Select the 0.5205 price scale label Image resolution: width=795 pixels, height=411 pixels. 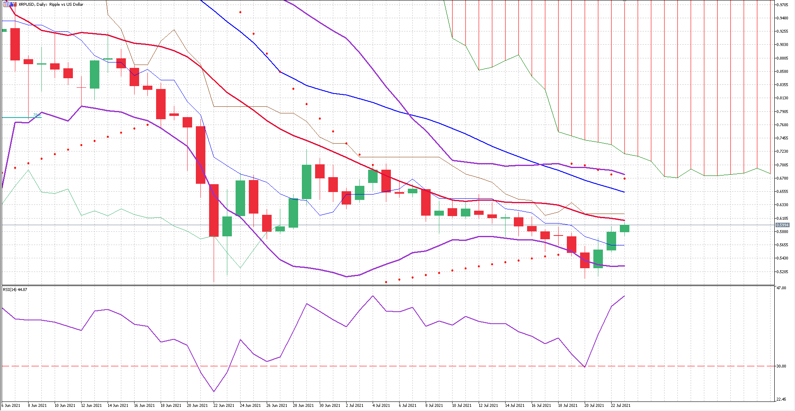pos(782,272)
